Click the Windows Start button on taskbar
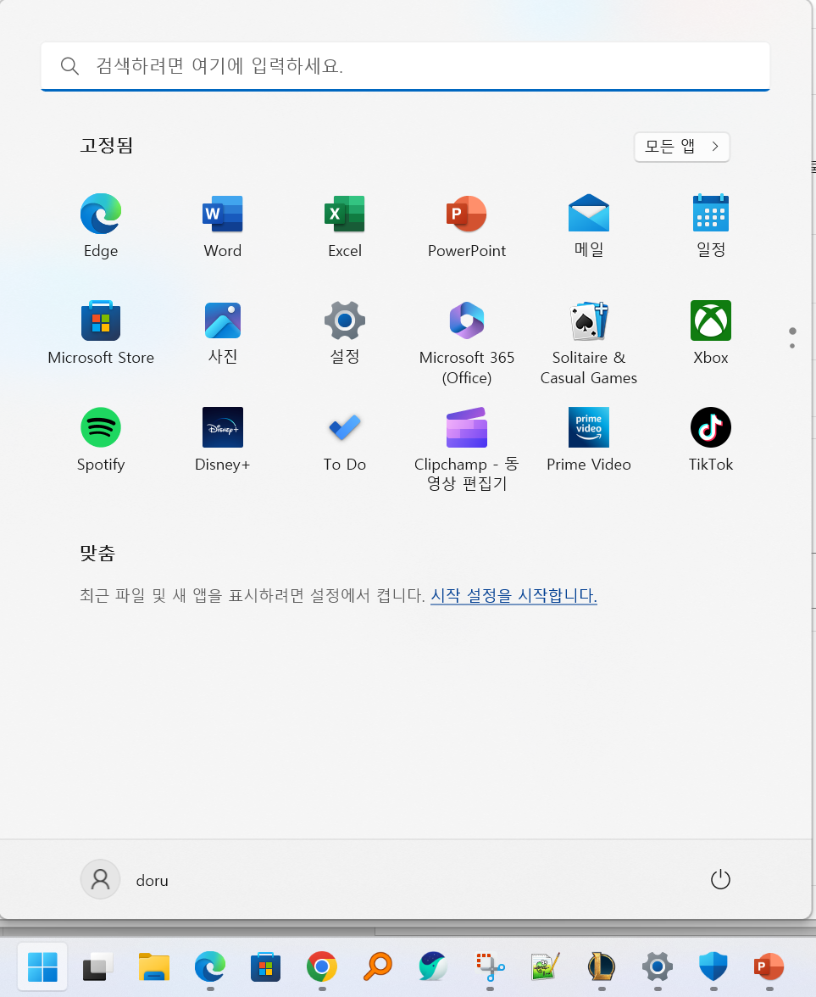816x997 pixels. (42, 967)
